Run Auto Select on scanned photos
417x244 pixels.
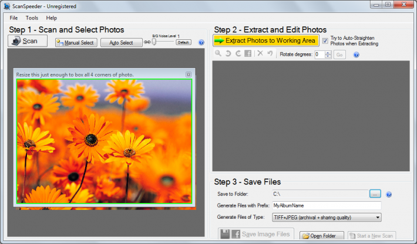[121, 42]
